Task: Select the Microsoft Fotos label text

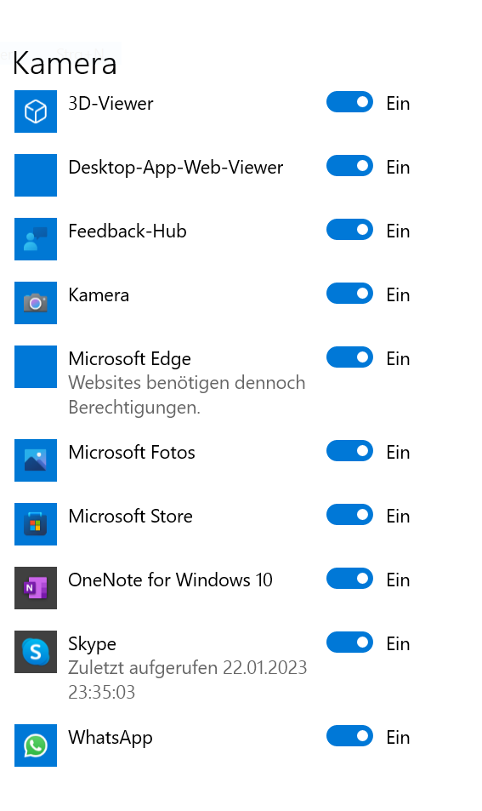Action: (x=132, y=453)
